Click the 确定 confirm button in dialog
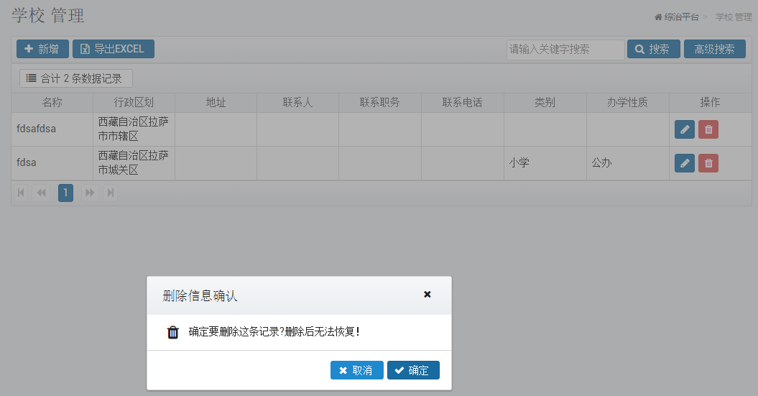Screen dimensions: 758x396 pos(413,370)
